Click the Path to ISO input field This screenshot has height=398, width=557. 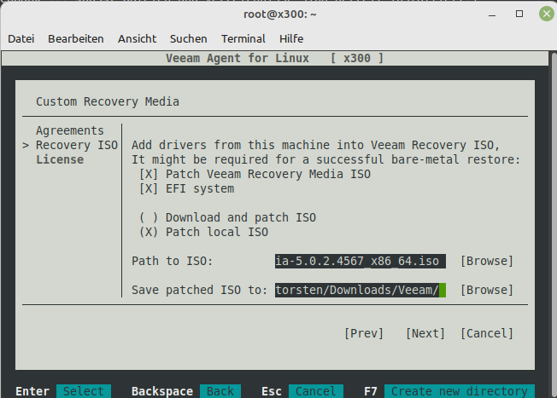[361, 261]
